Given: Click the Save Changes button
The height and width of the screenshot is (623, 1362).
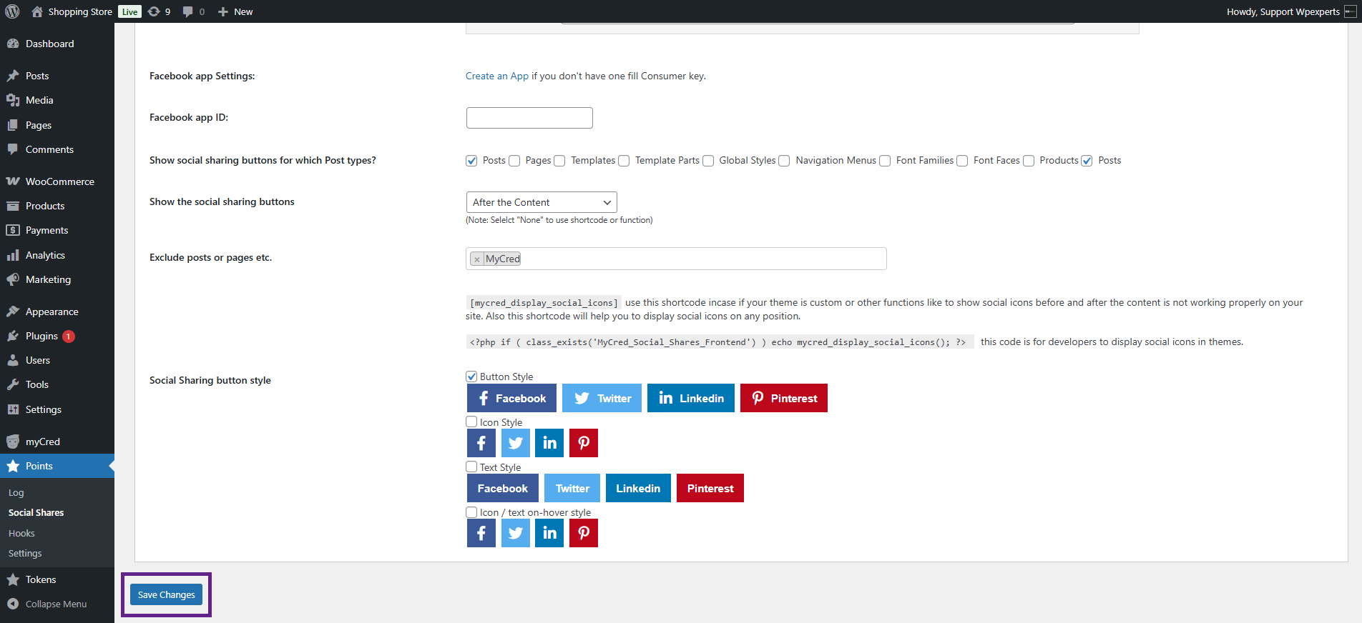Looking at the screenshot, I should [x=166, y=594].
